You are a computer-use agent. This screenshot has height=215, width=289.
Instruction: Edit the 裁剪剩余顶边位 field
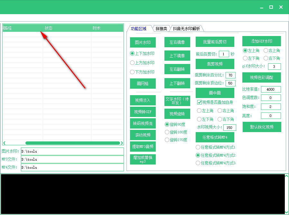(230, 83)
